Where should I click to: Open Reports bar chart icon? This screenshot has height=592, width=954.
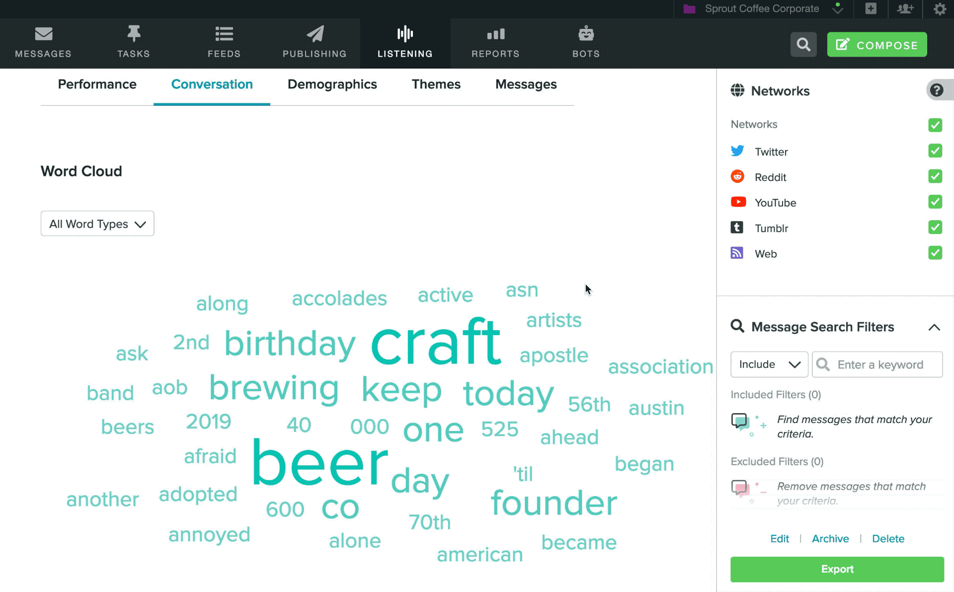pyautogui.click(x=495, y=34)
